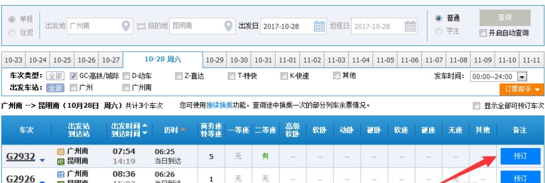
Task: Open calendar icon for return date
Action: click(x=410, y=26)
